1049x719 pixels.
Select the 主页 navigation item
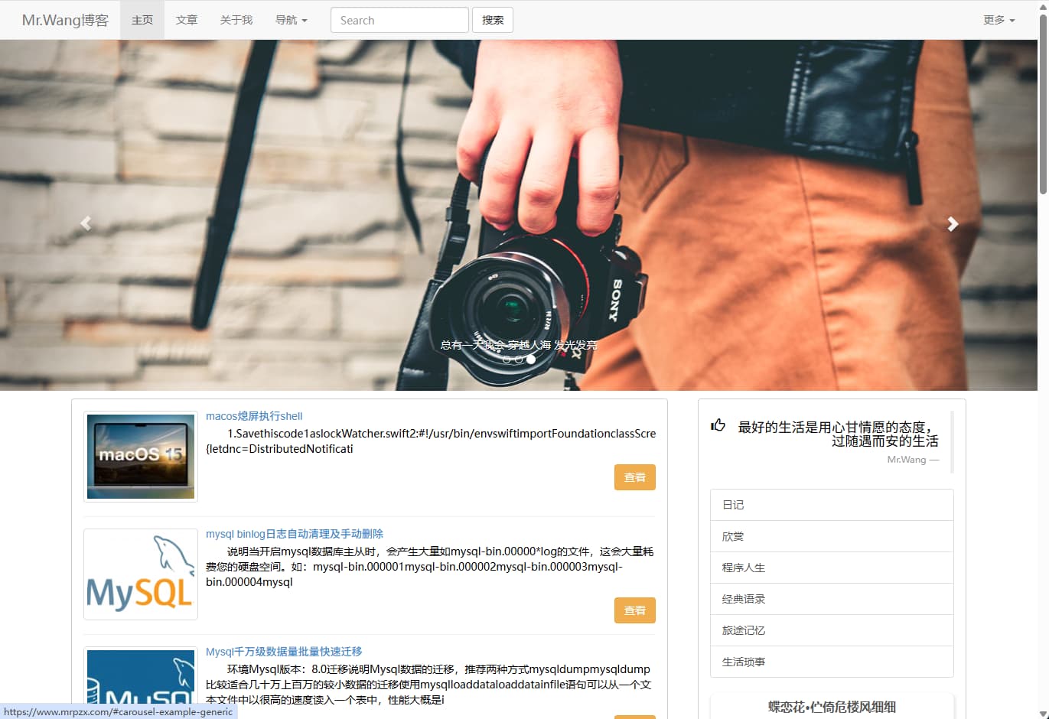coord(142,20)
